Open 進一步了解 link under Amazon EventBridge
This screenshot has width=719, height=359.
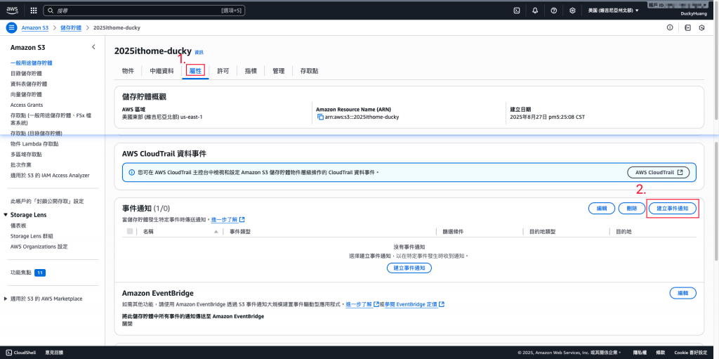[x=362, y=304]
